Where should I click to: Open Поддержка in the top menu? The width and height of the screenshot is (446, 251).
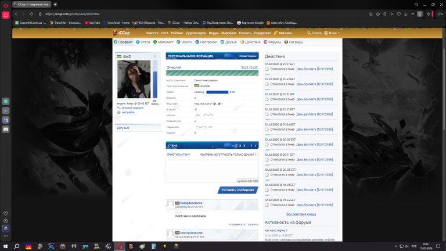[262, 33]
